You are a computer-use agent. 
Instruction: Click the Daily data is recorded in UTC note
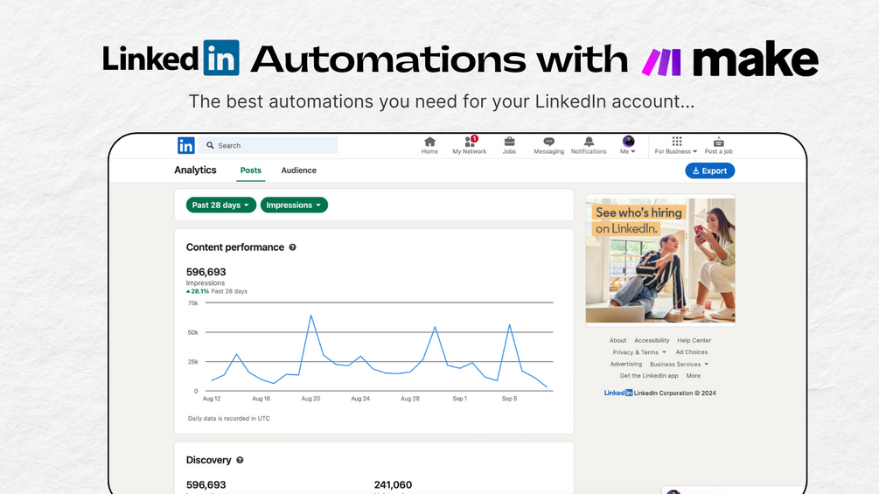[x=229, y=419]
